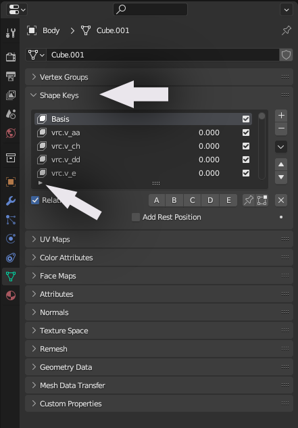The width and height of the screenshot is (298, 428).
Task: Uncheck the Relative checkbox
Action: pos(35,200)
